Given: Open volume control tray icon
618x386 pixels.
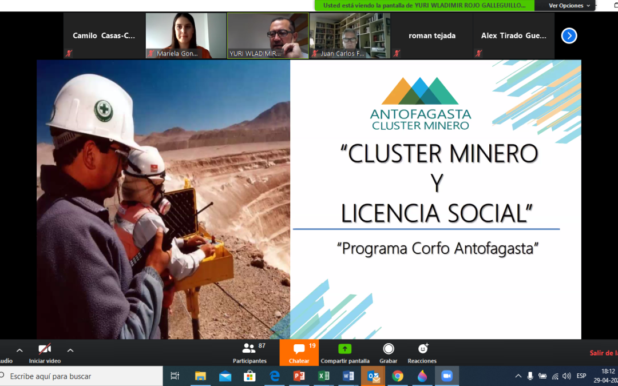Looking at the screenshot, I should [x=566, y=376].
